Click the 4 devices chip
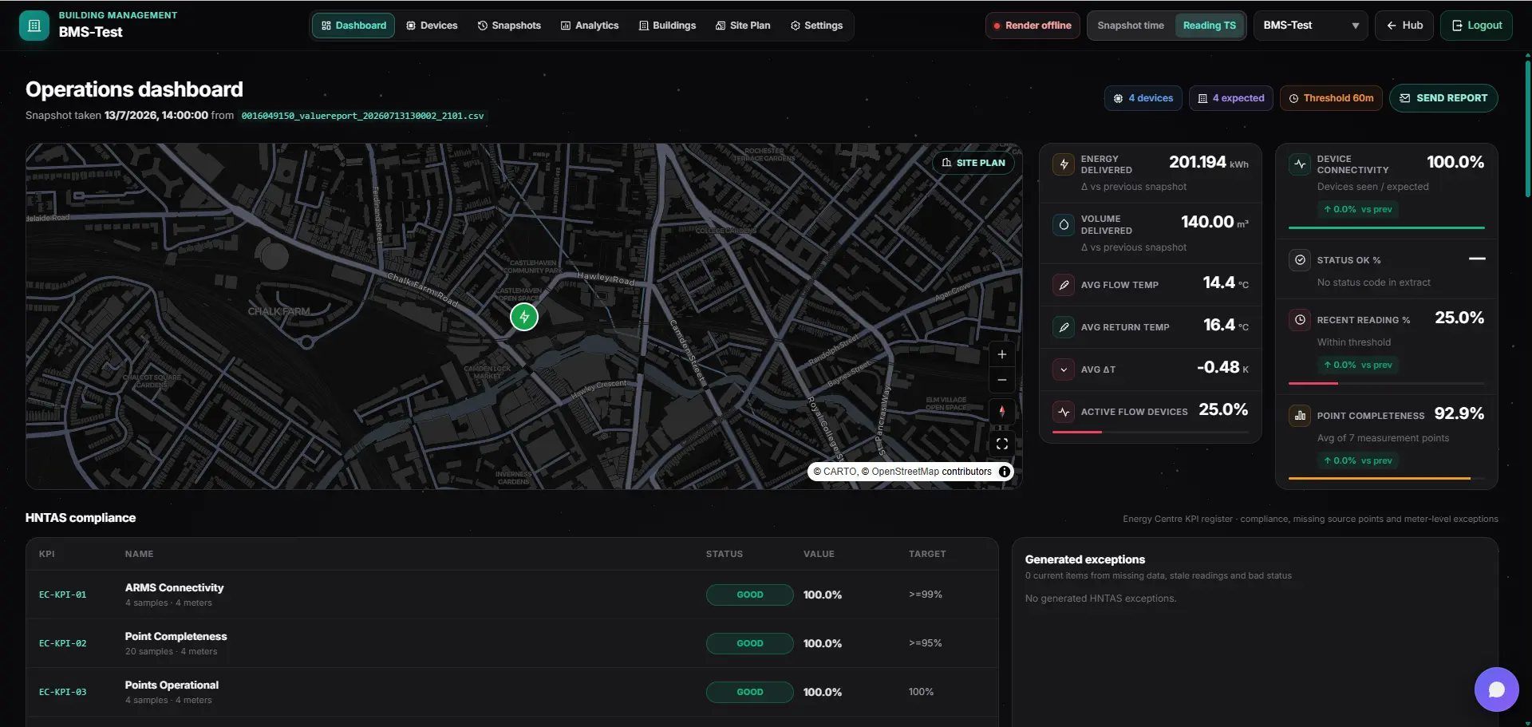This screenshot has height=727, width=1532. (1143, 98)
